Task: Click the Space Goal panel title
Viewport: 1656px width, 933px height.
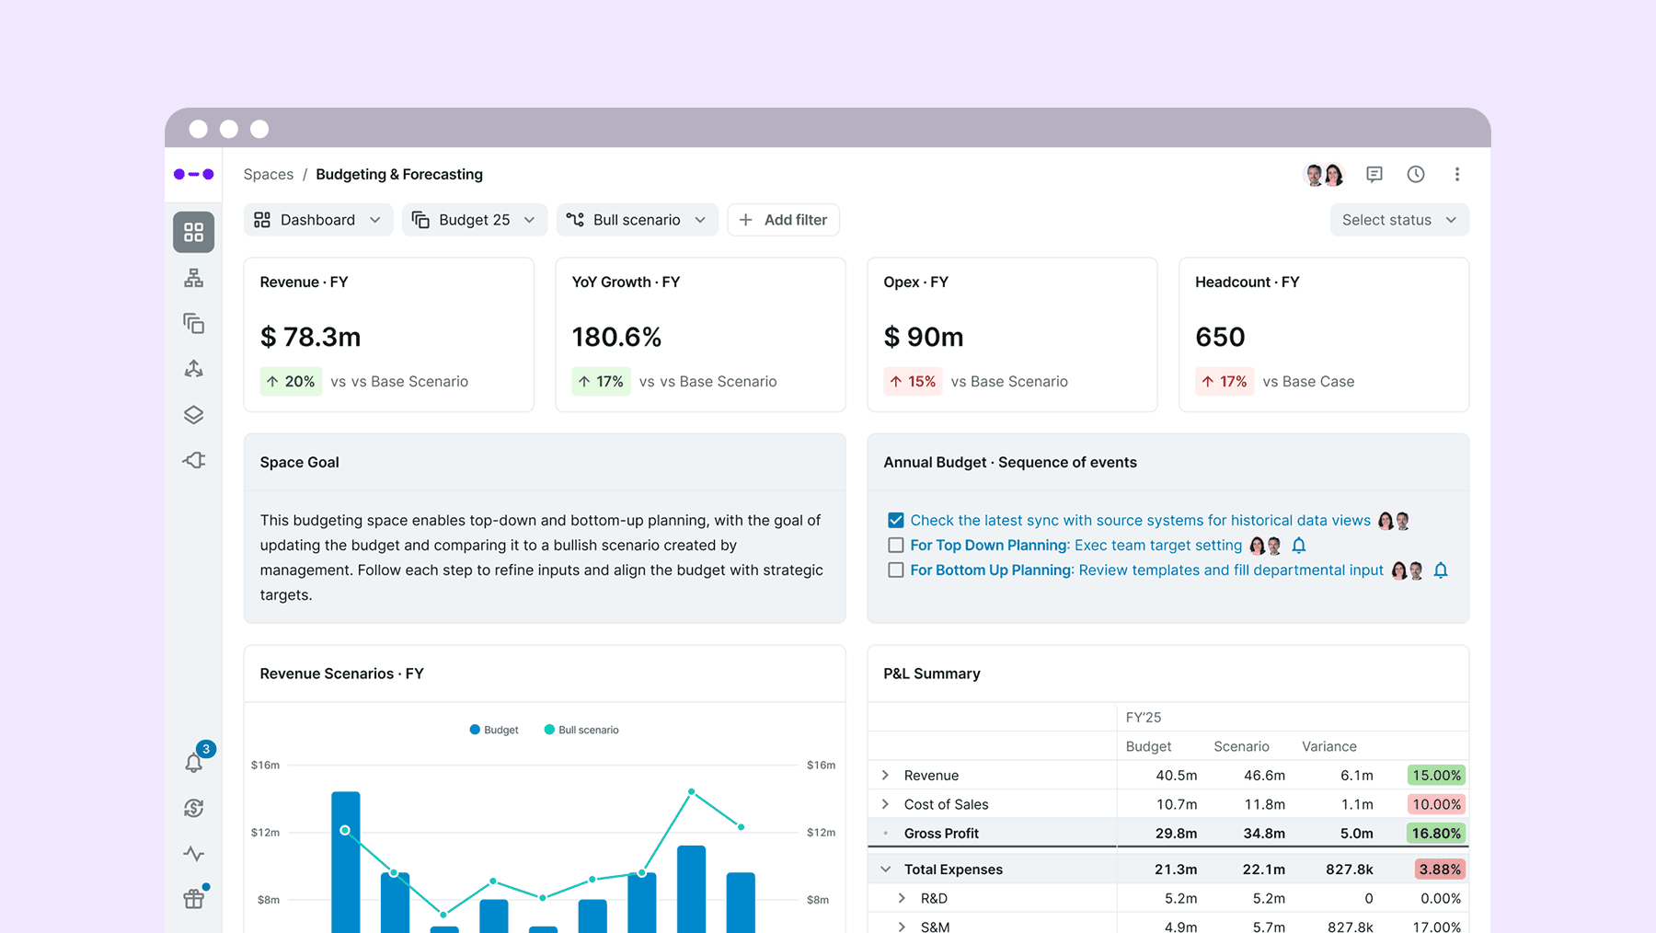Action: 299,462
